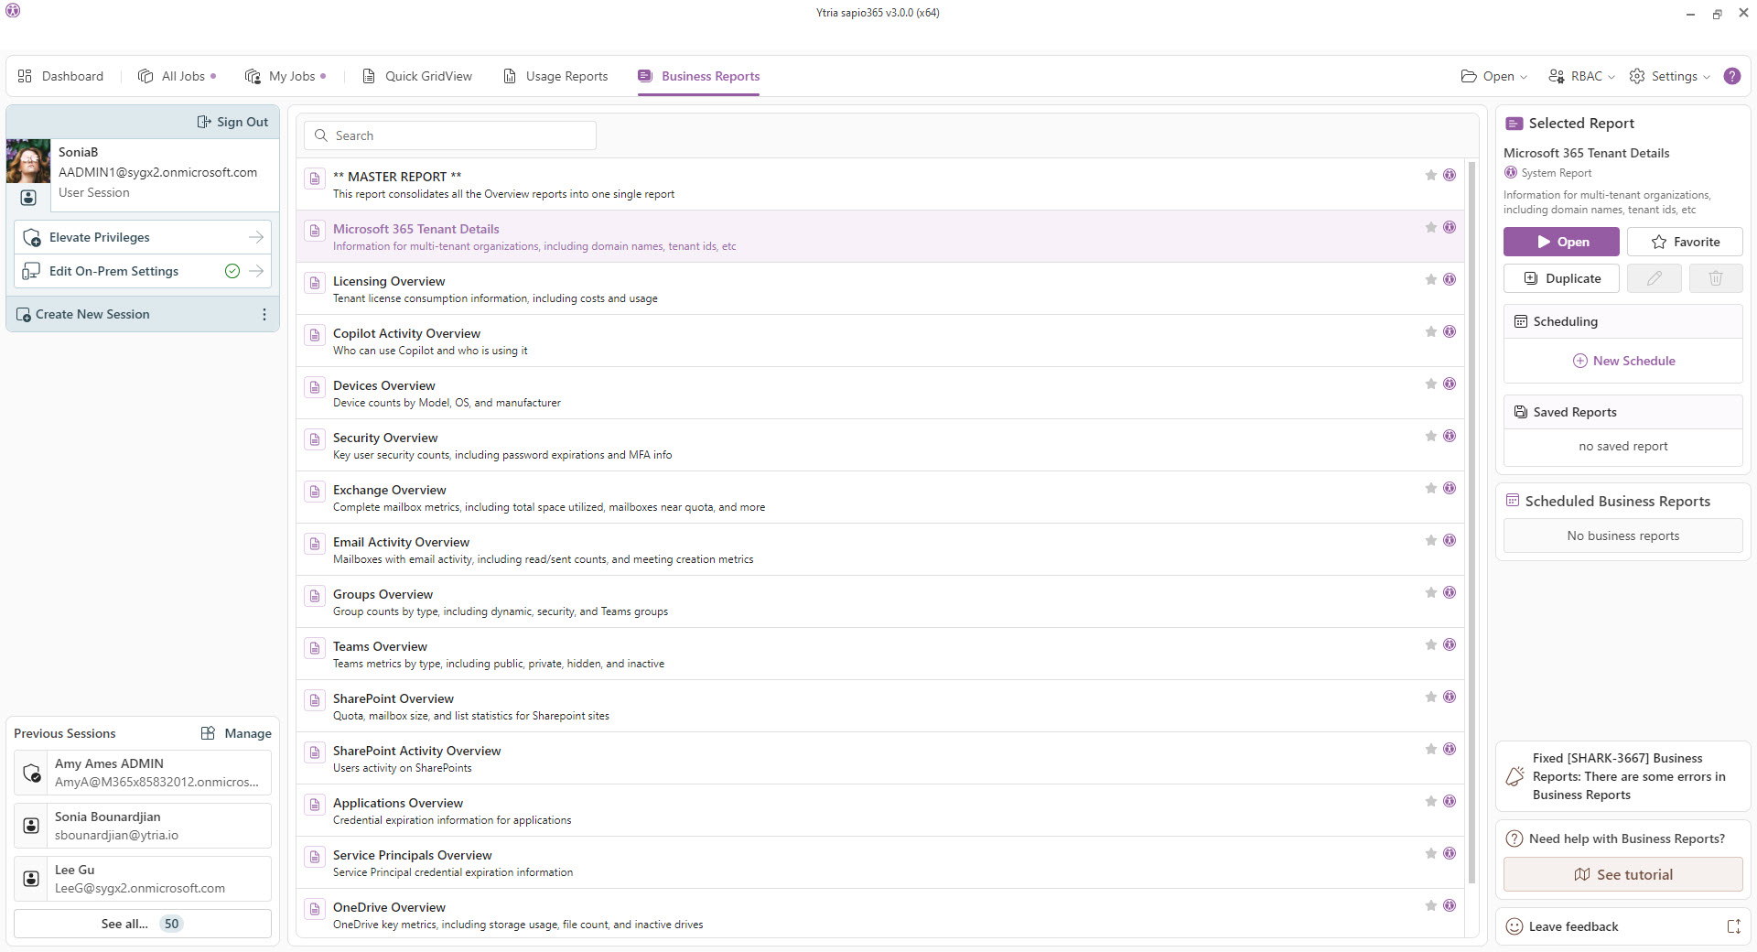
Task: Click the arrow next to Elevate Privileges
Action: 256,237
